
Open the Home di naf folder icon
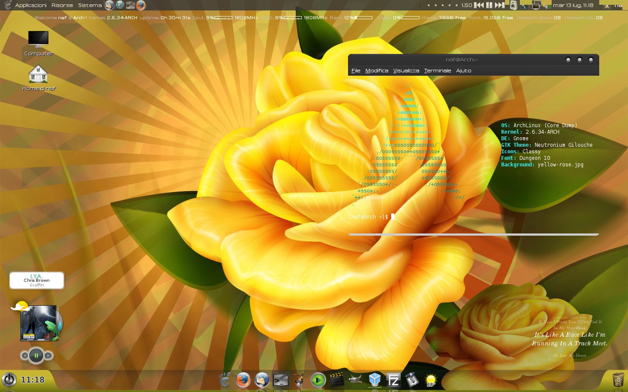click(38, 78)
